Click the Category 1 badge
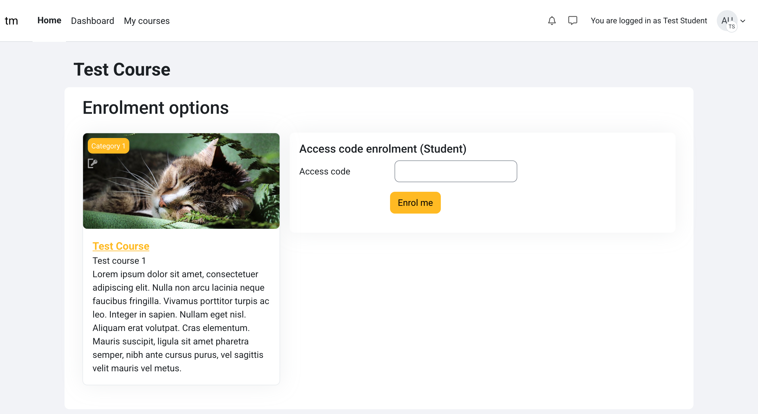The height and width of the screenshot is (414, 758). point(108,146)
